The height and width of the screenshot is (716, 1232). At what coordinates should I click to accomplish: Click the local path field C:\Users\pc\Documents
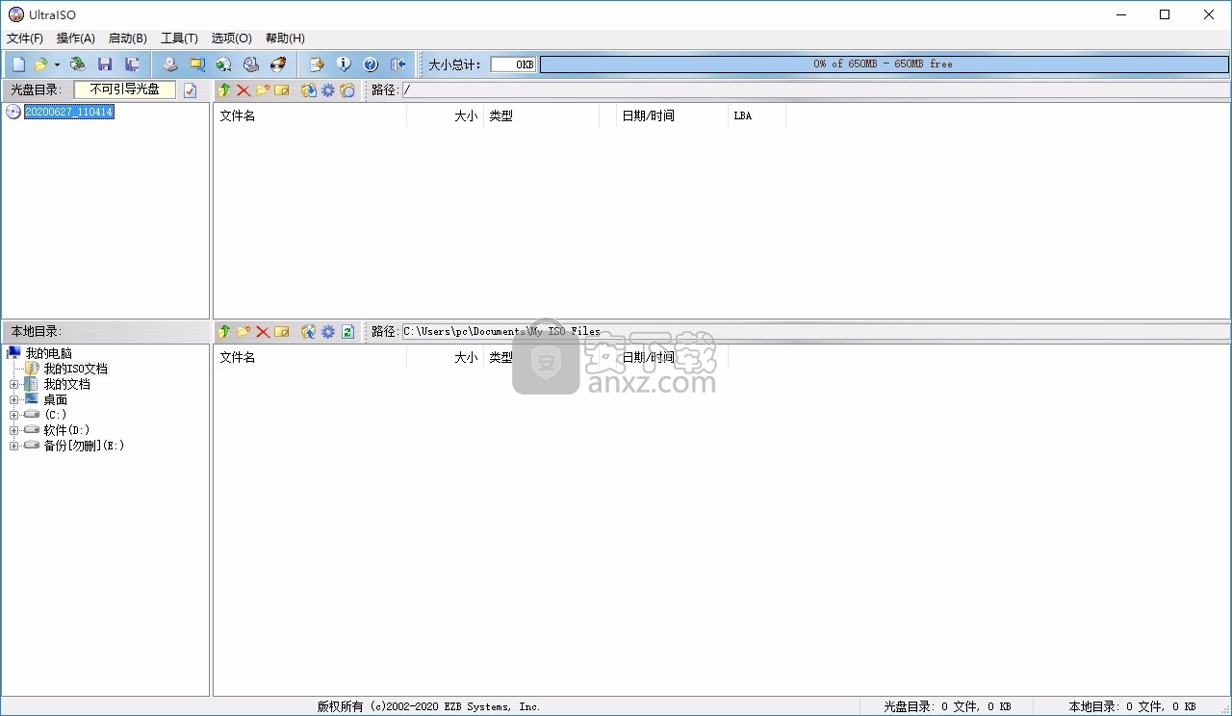[x=815, y=331]
